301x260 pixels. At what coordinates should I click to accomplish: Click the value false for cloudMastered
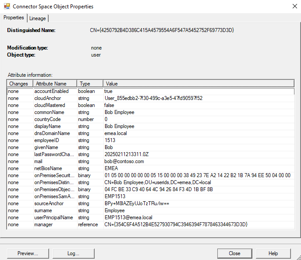[109, 105]
